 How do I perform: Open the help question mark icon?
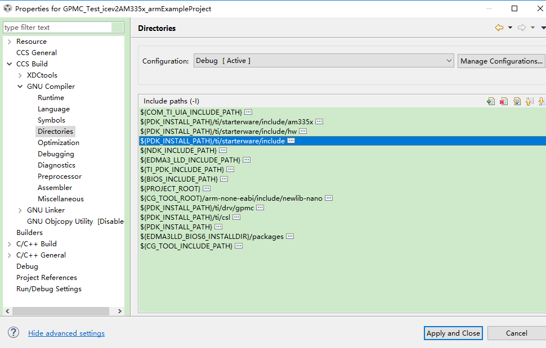click(14, 332)
